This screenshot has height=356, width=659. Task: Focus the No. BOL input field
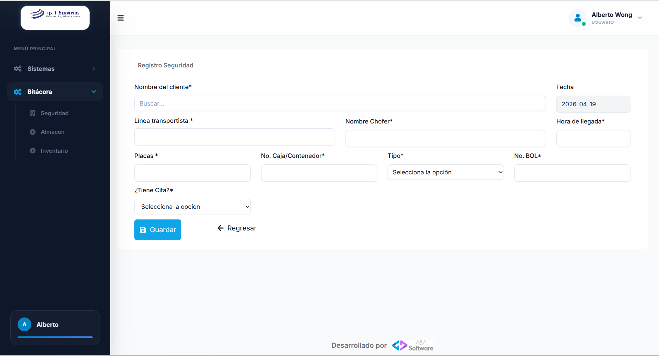pyautogui.click(x=572, y=173)
